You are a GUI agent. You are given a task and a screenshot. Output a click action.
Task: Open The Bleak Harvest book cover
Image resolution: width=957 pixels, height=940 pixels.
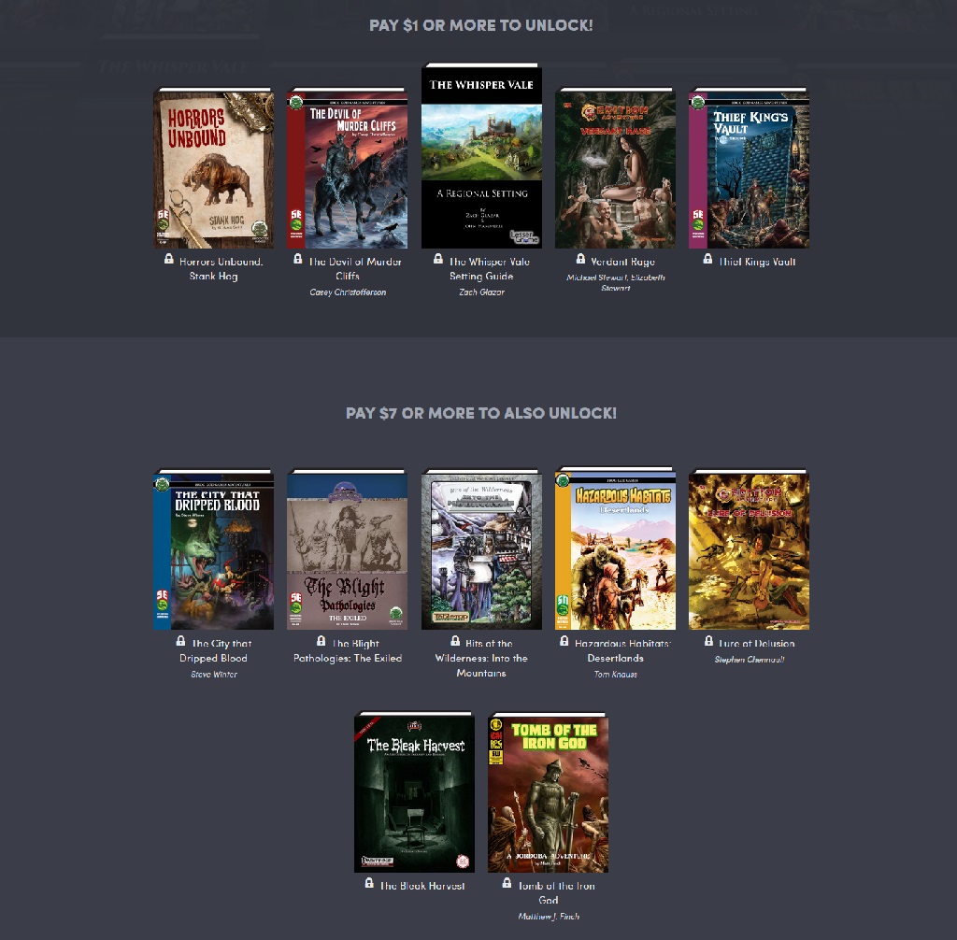(414, 792)
